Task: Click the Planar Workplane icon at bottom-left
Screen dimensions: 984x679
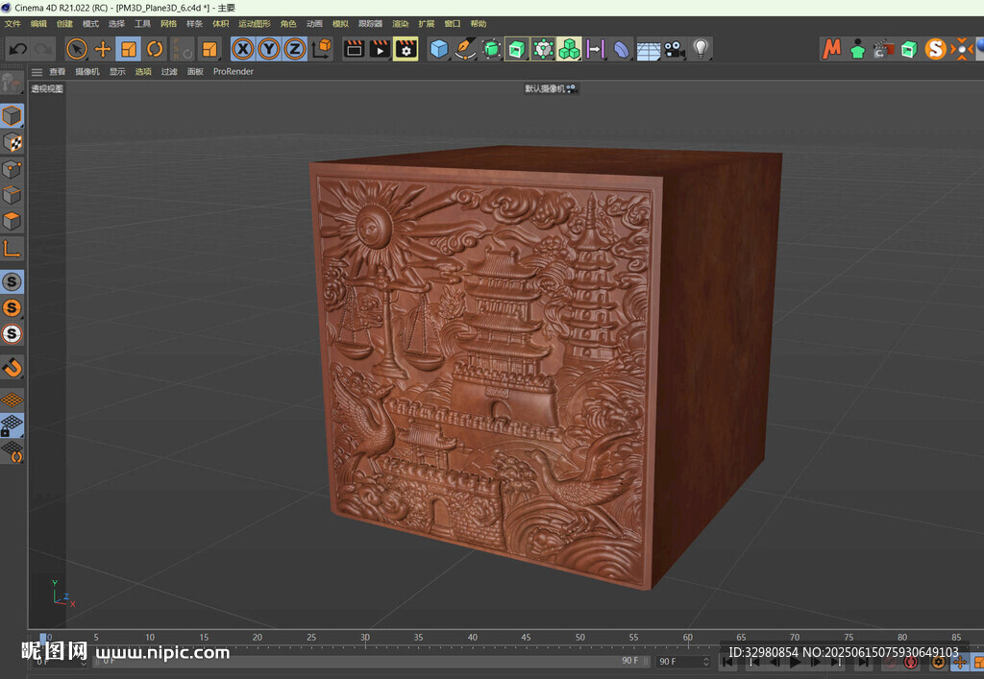Action: click(x=12, y=451)
